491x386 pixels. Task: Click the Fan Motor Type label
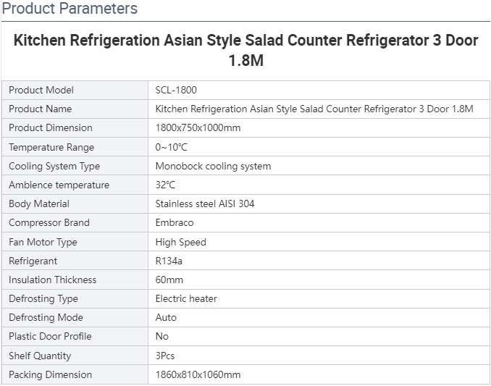43,243
